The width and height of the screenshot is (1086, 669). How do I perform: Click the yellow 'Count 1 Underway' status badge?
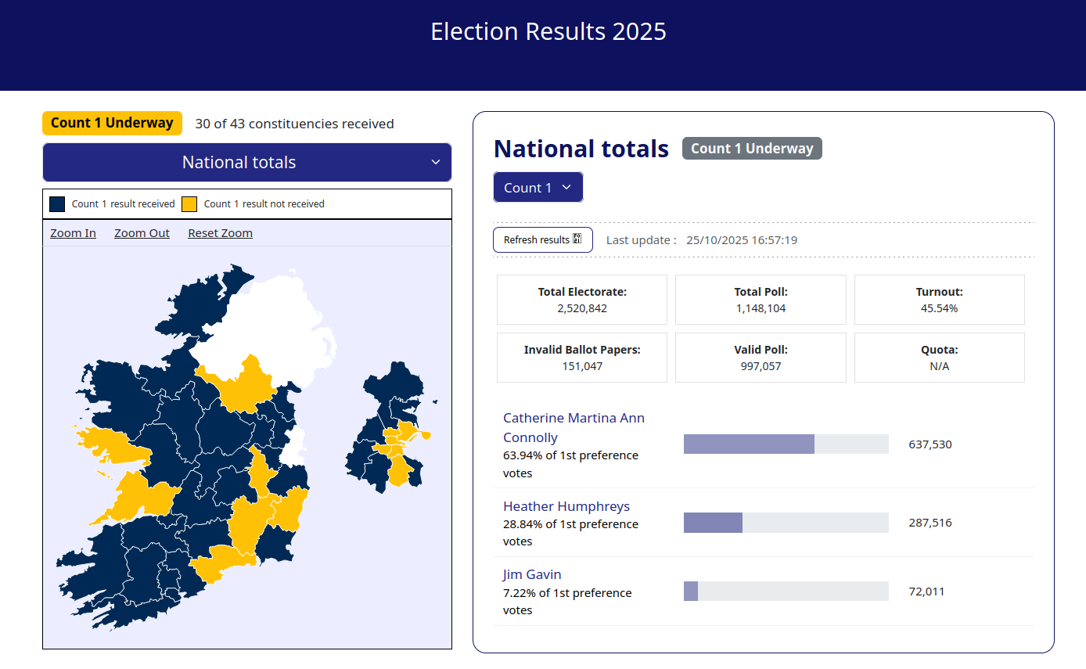(x=112, y=123)
